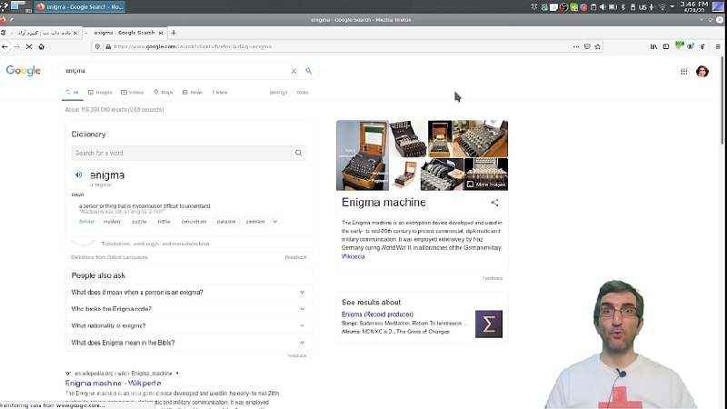Image resolution: width=727 pixels, height=409 pixels.
Task: Expand 'What does Enigma mean in the Bible?'
Action: coord(189,343)
